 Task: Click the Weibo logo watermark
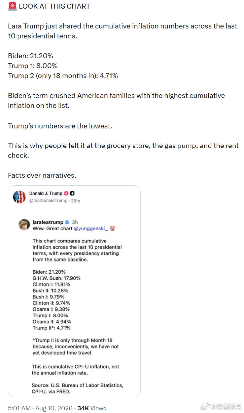(205, 407)
